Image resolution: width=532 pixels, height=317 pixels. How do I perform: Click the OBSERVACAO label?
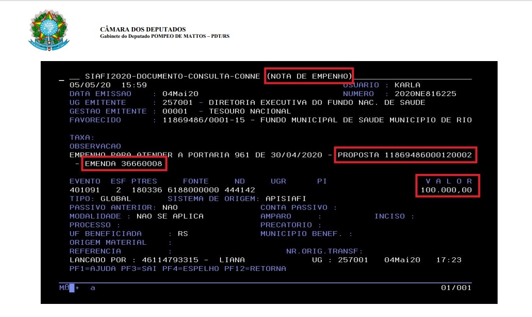(x=95, y=146)
